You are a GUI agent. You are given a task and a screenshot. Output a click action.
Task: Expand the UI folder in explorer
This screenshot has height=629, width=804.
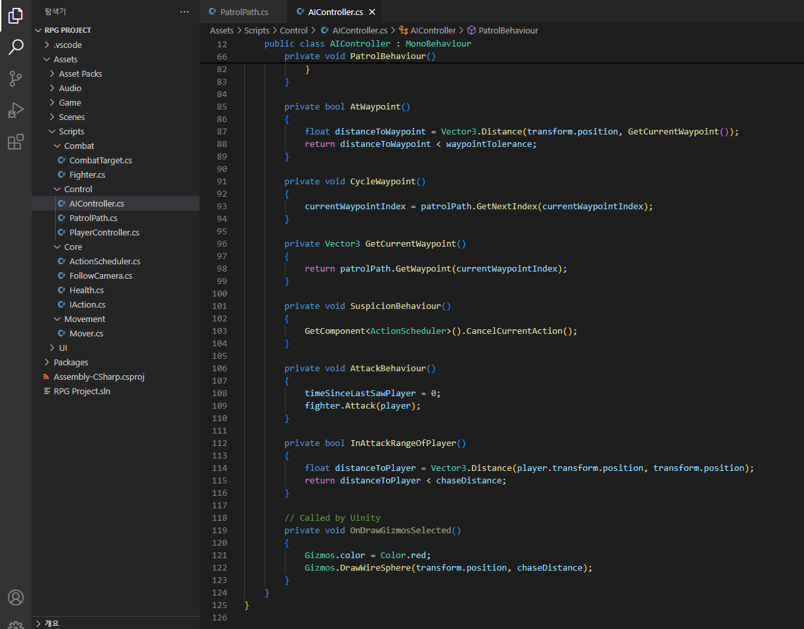(x=63, y=348)
